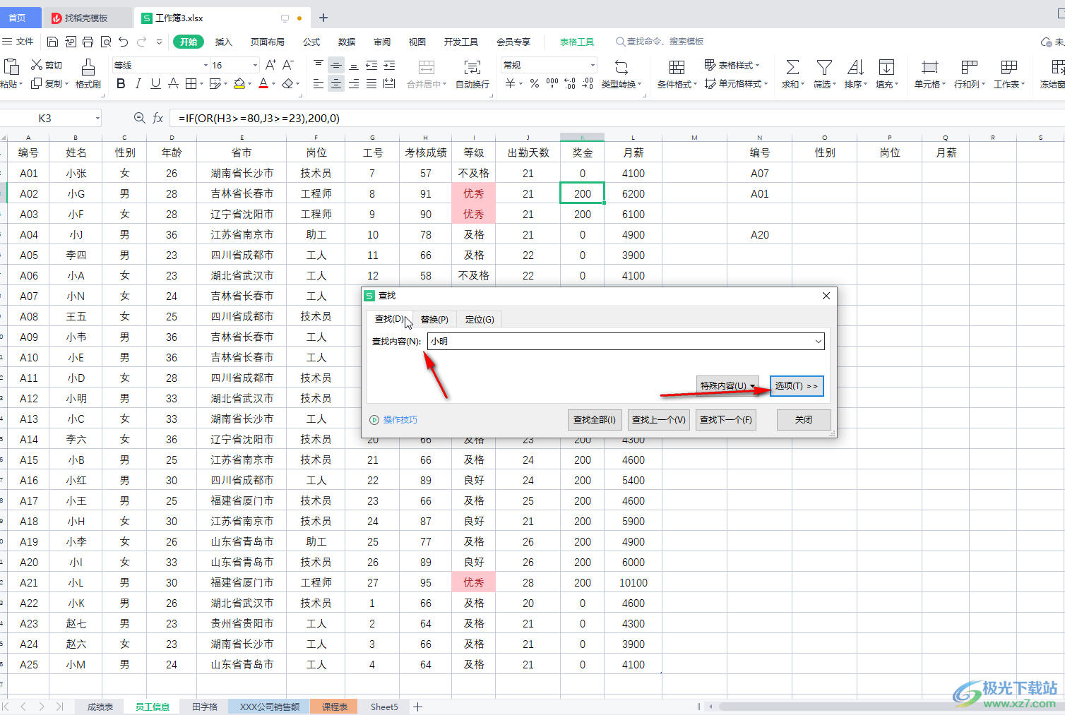The height and width of the screenshot is (715, 1065).
Task: Open the number format dropdown (常规)
Action: click(x=593, y=65)
